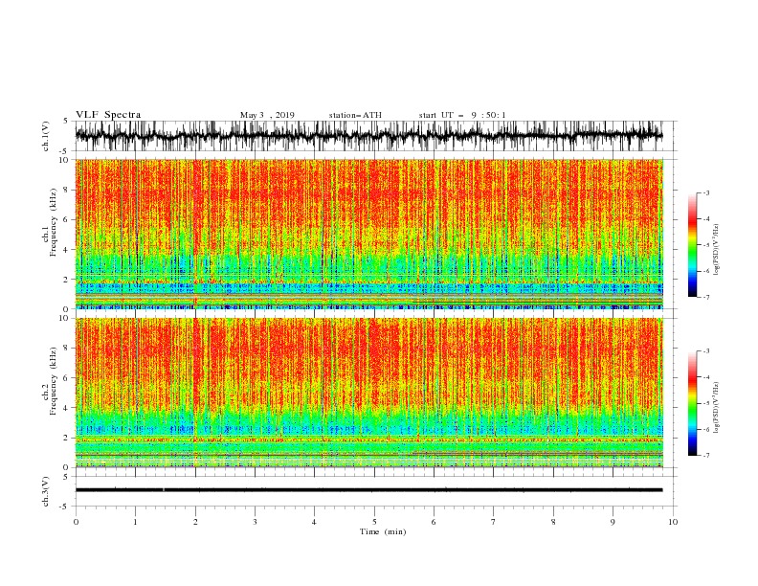Screen dimensions: 758x586
Task: Click the time axis tick label "0"
Action: click(x=76, y=522)
